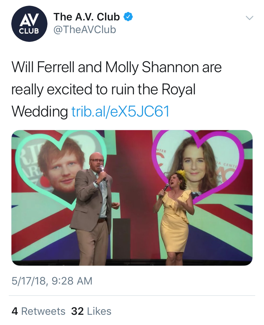Image resolution: width=264 pixels, height=325 pixels.
Task: Tap "really excited to ruin the Royal" line
Action: tap(103, 89)
